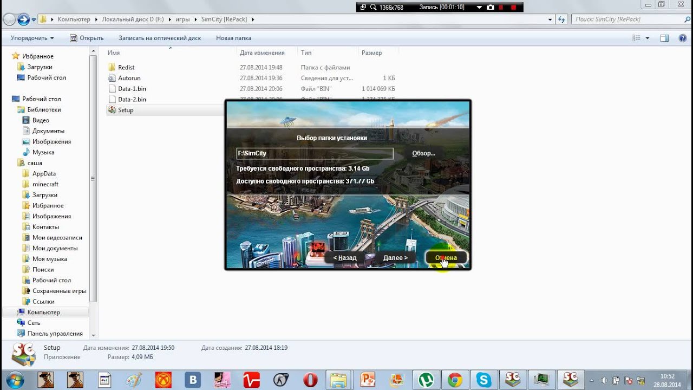Open the Half-Life lambda taskbar icon
Image resolution: width=693 pixels, height=390 pixels.
280,380
